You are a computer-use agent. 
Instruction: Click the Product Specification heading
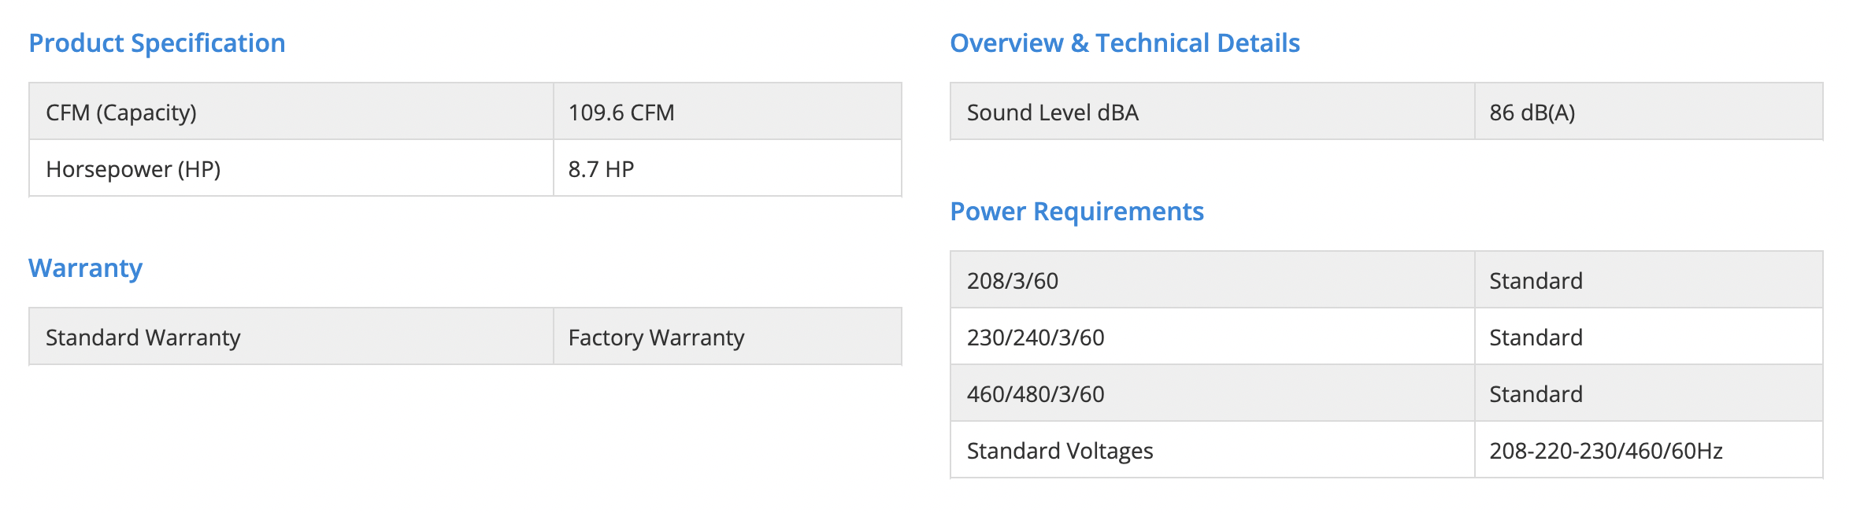pos(157,43)
